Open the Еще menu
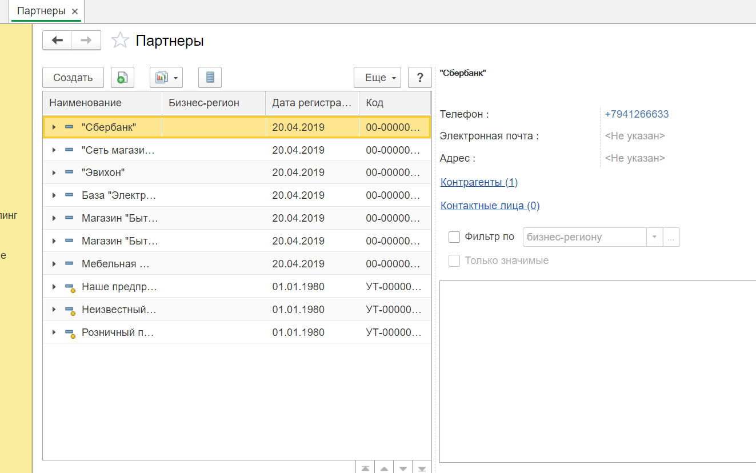 (377, 78)
